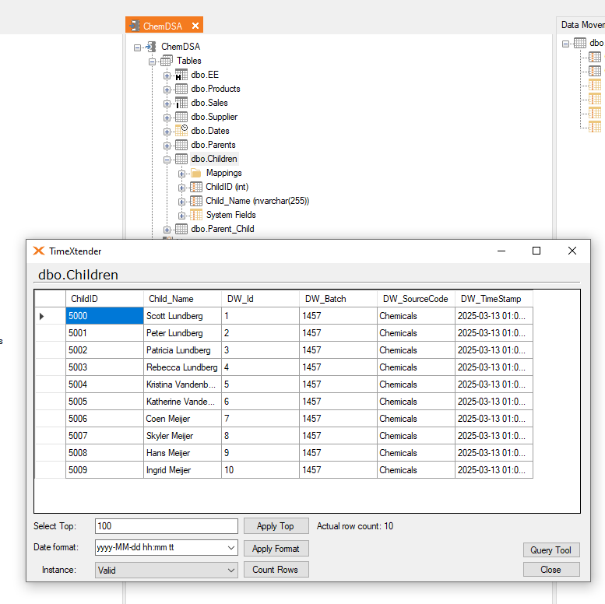Click the ChemDSA root node icon
Viewport: 605px width, 604px height.
(151, 47)
